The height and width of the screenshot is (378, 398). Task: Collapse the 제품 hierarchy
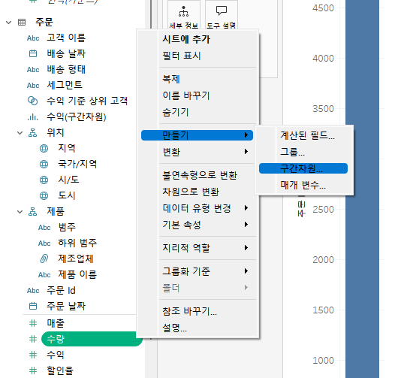(x=20, y=212)
